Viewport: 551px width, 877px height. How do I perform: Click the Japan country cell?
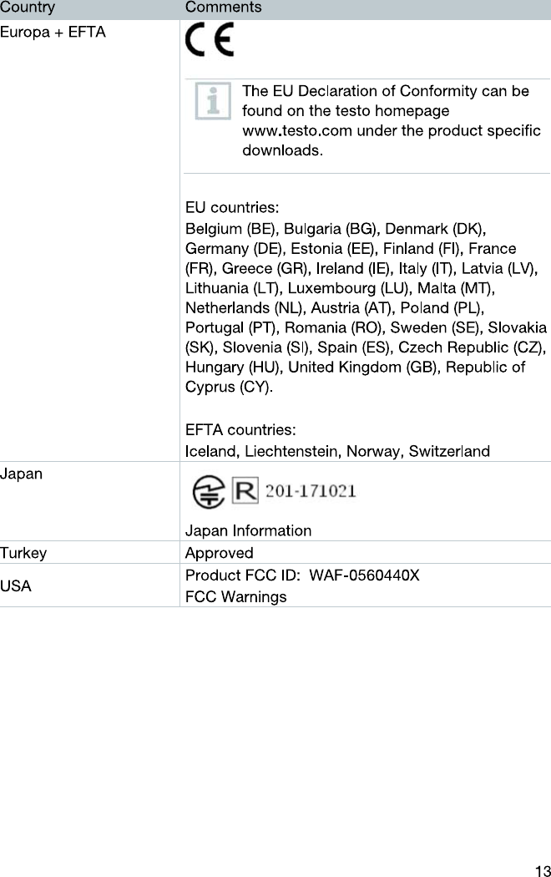pyautogui.click(x=21, y=473)
